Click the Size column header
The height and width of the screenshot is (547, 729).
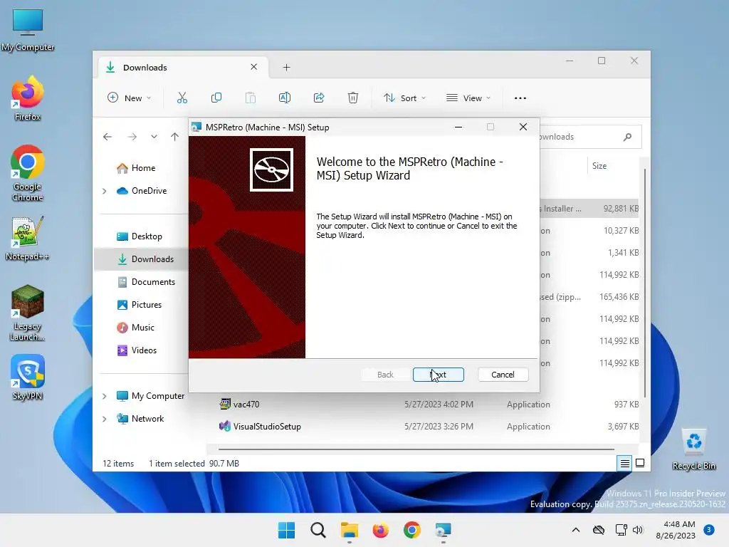click(x=599, y=165)
